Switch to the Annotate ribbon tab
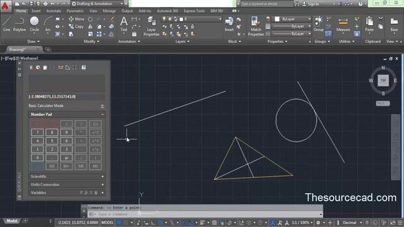Image resolution: width=404 pixels, height=227 pixels. point(54,11)
